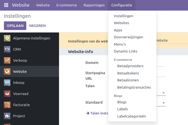This screenshot has width=188, height=125.
Task: Open the Talen dropdown arrow
Action: click(x=164, y=93)
